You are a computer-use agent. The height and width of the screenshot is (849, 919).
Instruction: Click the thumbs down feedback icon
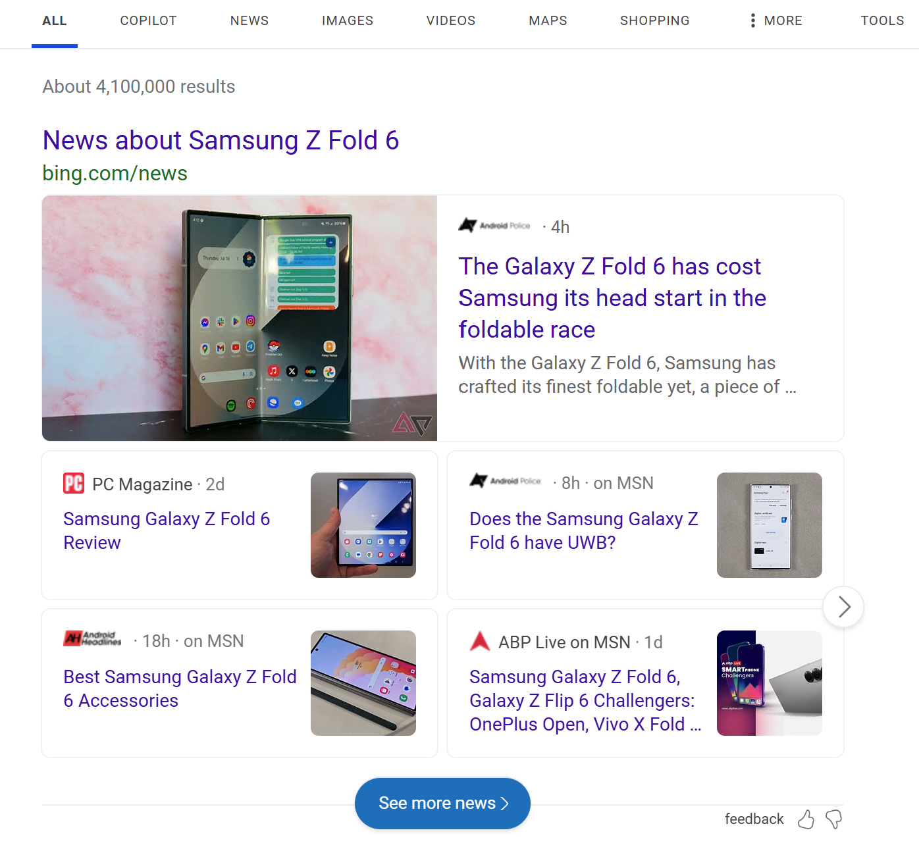point(833,819)
